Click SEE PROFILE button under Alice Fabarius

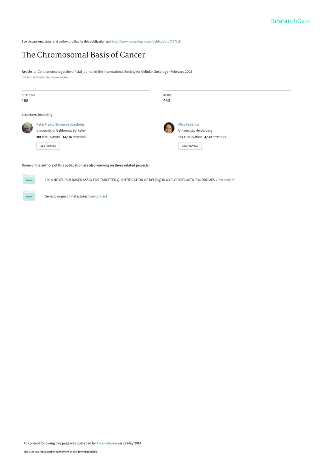(190, 146)
